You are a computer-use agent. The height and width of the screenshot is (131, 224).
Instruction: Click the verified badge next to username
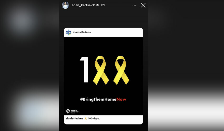98,5
